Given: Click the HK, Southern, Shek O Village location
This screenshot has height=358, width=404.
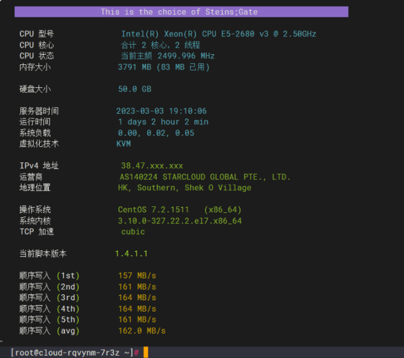Looking at the screenshot, I should [185, 188].
